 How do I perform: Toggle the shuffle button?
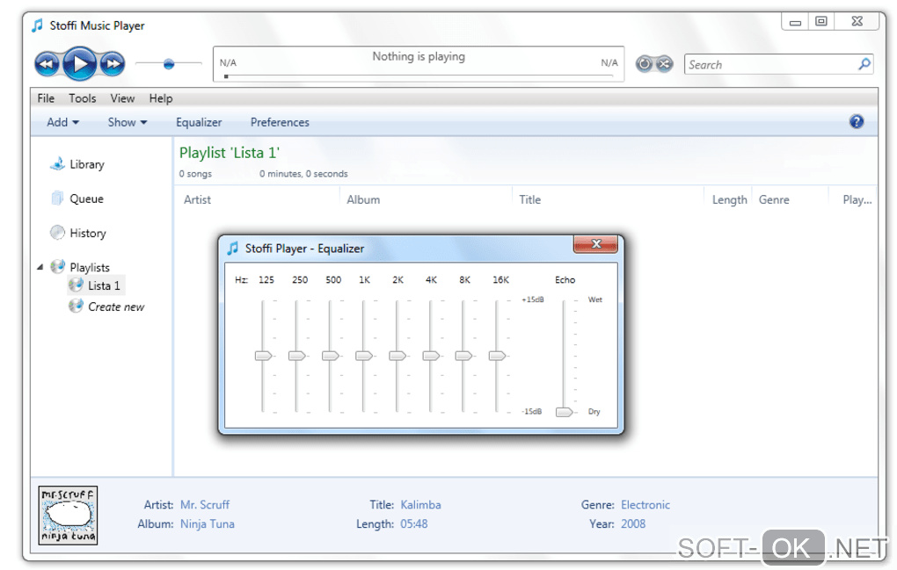click(664, 64)
